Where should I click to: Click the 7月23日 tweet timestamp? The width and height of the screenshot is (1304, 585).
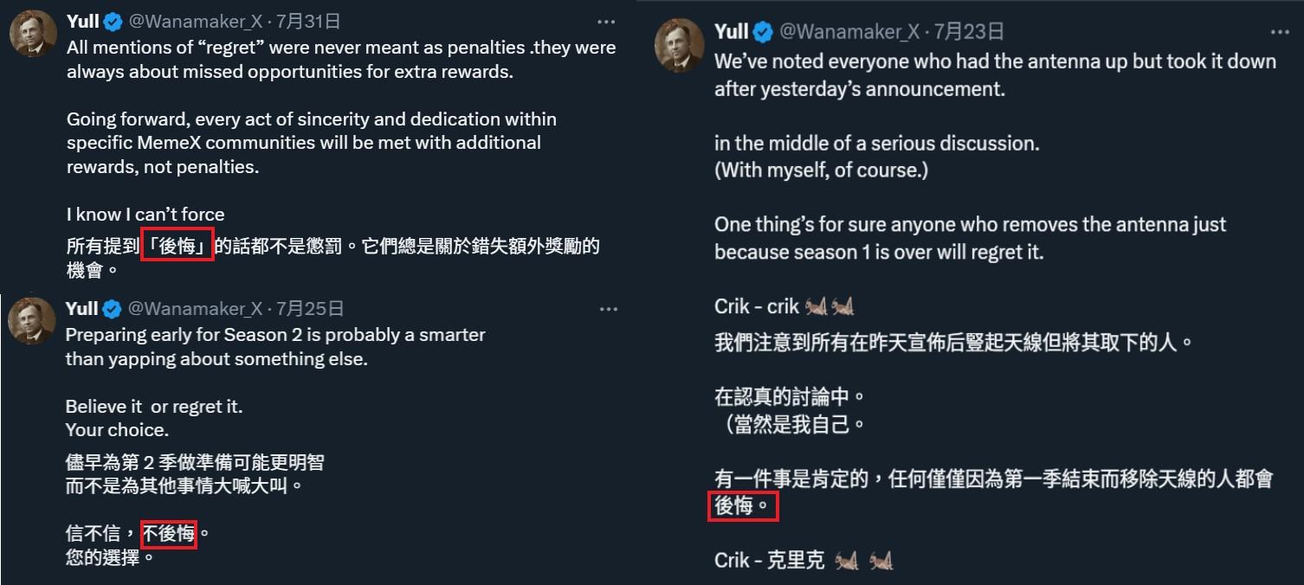coord(969,33)
